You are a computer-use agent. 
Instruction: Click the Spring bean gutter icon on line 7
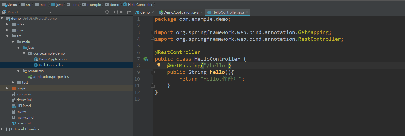[146, 59]
